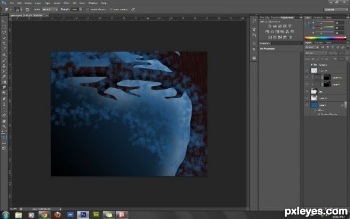Add an Invert adjustment
Viewport: 350px width, 219px height.
pyautogui.click(x=269, y=37)
